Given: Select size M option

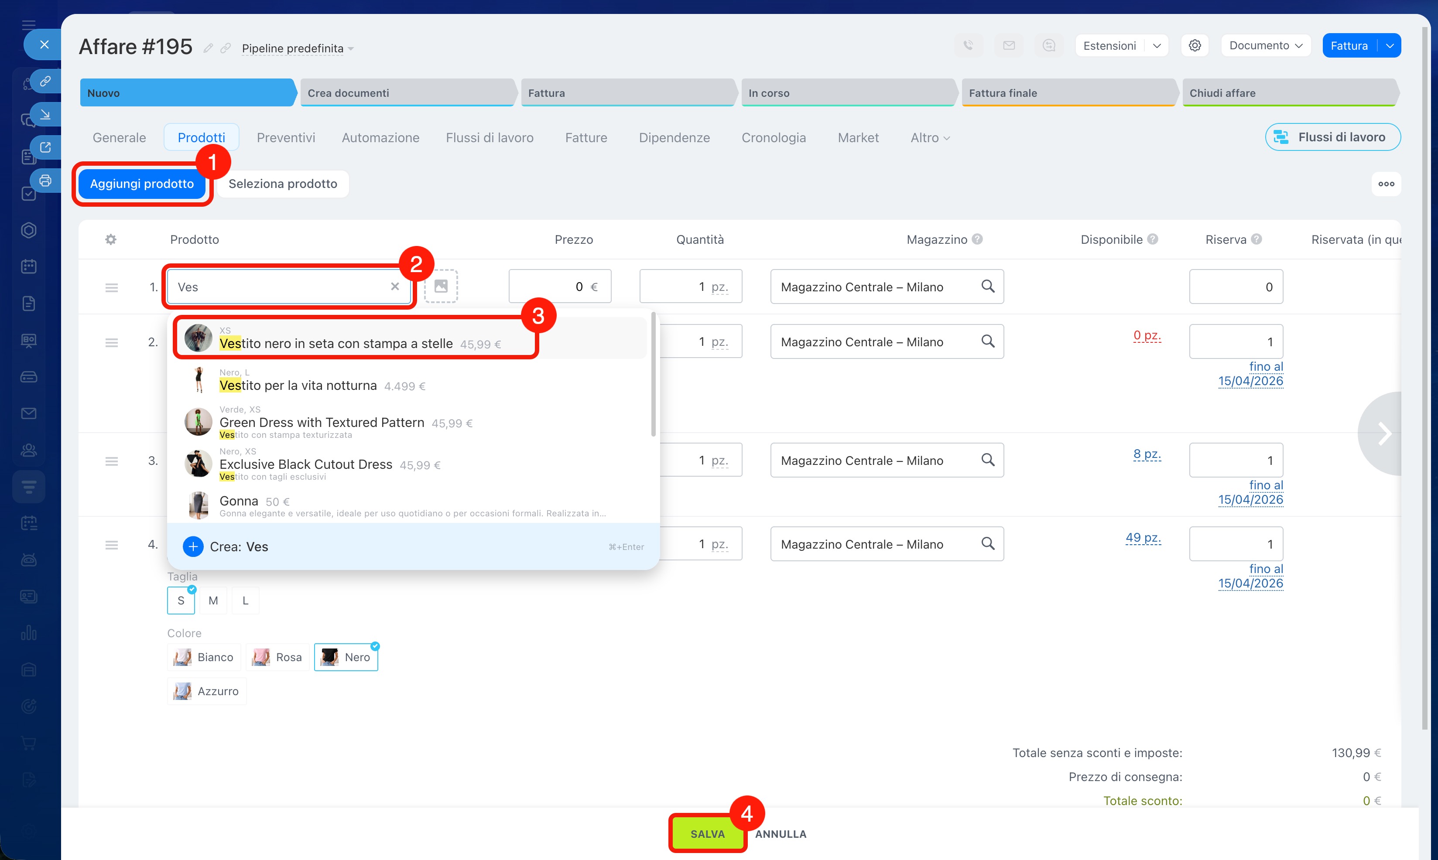Looking at the screenshot, I should pyautogui.click(x=213, y=601).
